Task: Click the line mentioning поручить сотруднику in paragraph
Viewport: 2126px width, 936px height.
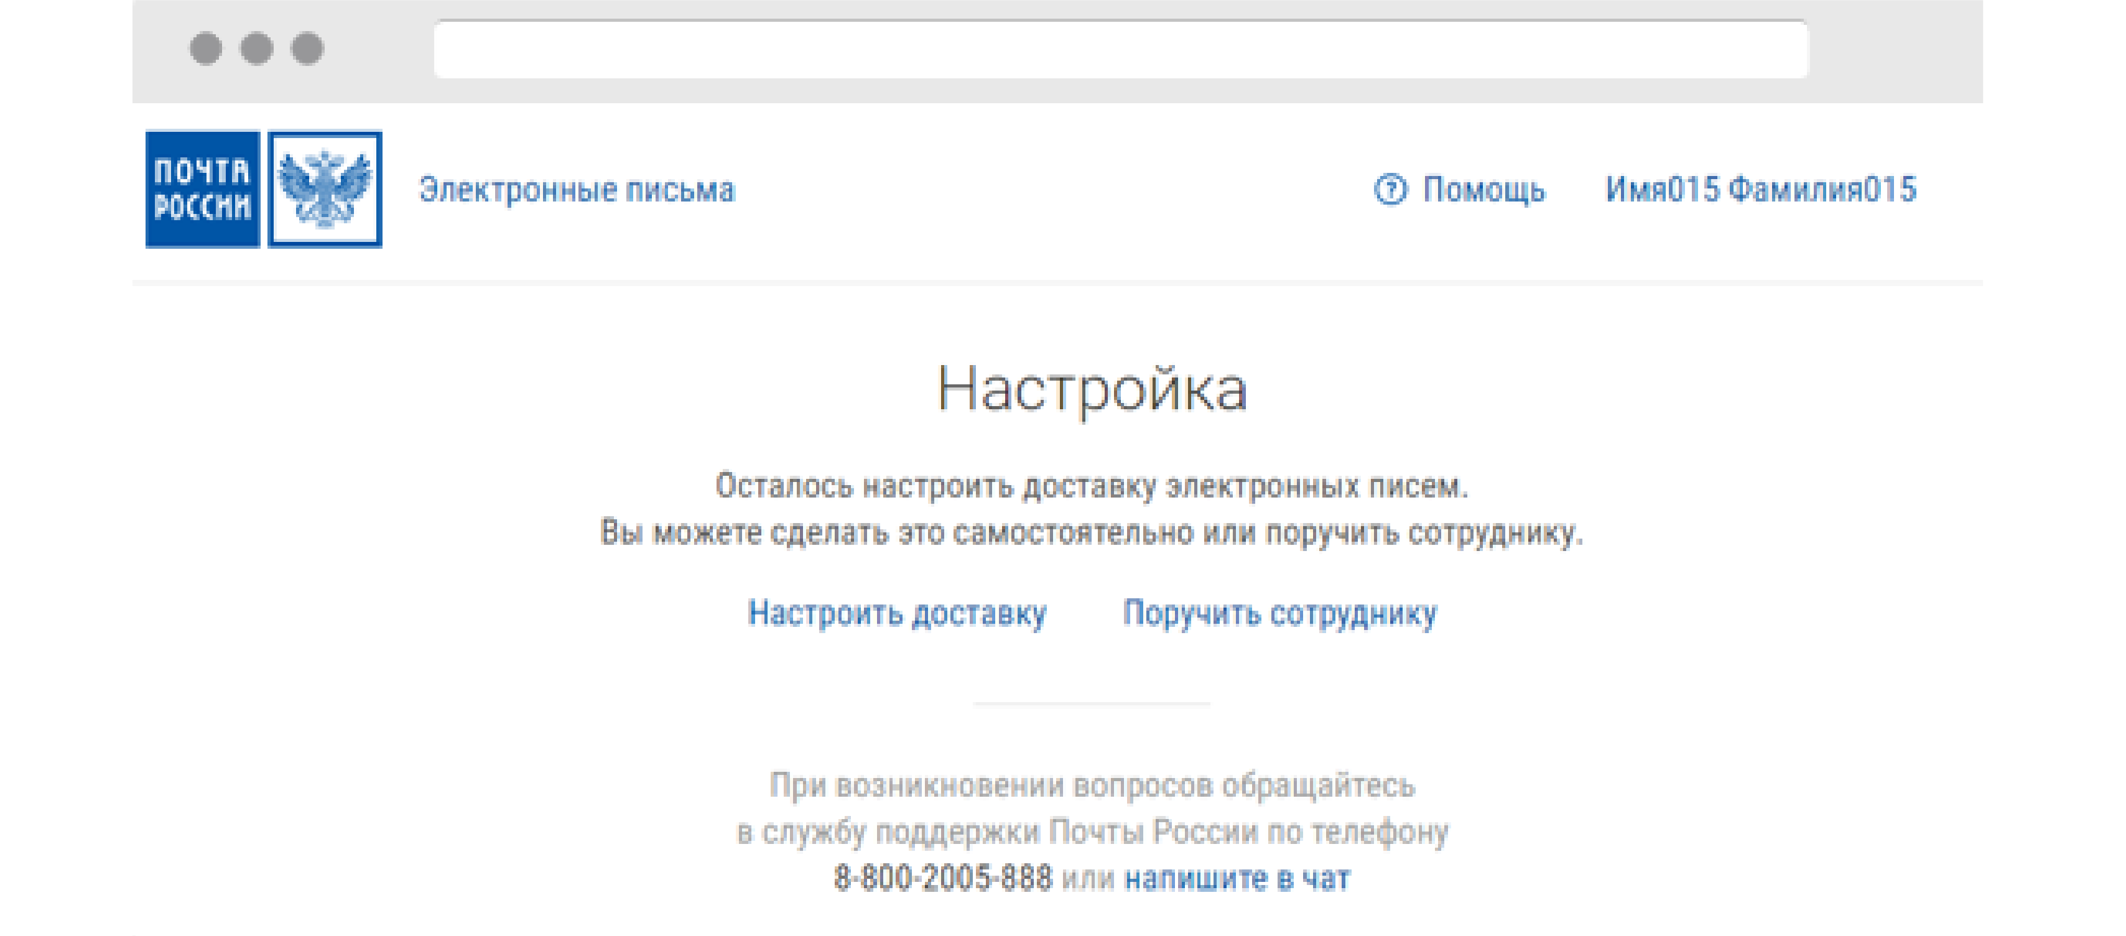Action: click(1091, 532)
